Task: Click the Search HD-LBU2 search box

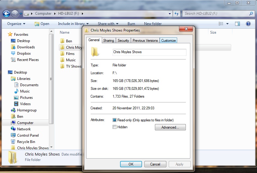Action: 216,14
